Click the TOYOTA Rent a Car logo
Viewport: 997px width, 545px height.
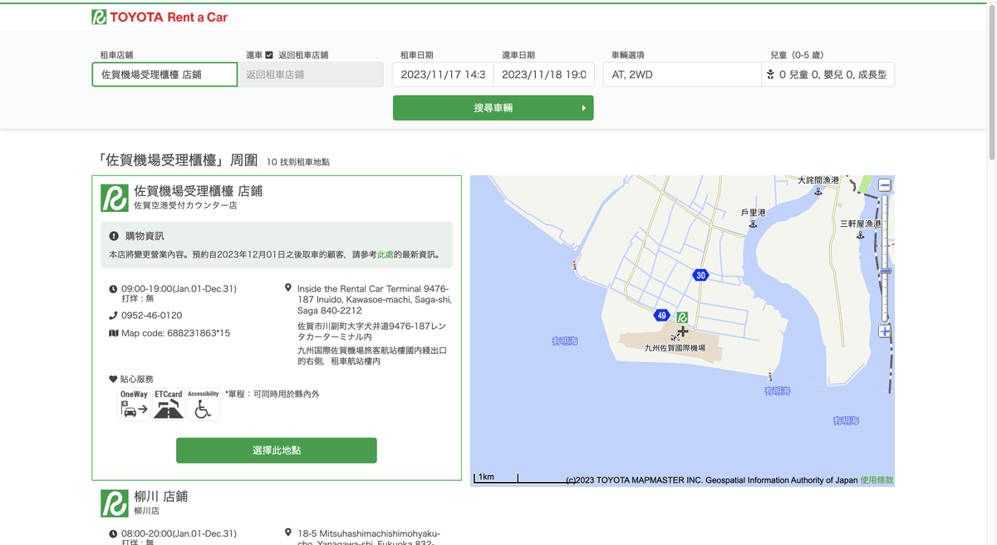point(159,17)
